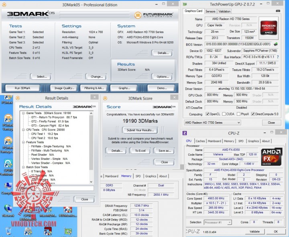The width and height of the screenshot is (289, 237).
Task: Open Computer desktop icon
Action: (7, 189)
